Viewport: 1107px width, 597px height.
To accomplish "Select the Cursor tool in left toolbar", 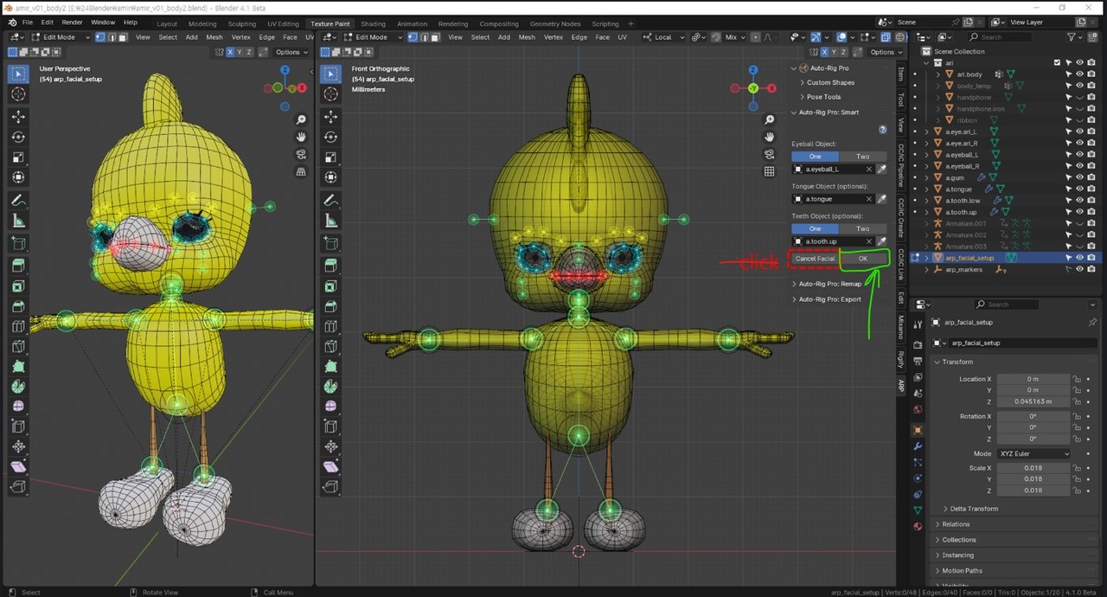I will (x=18, y=94).
